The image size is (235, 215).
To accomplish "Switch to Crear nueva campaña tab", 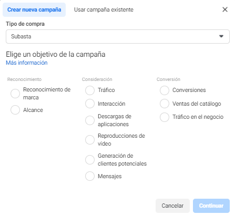I will click(x=34, y=9).
